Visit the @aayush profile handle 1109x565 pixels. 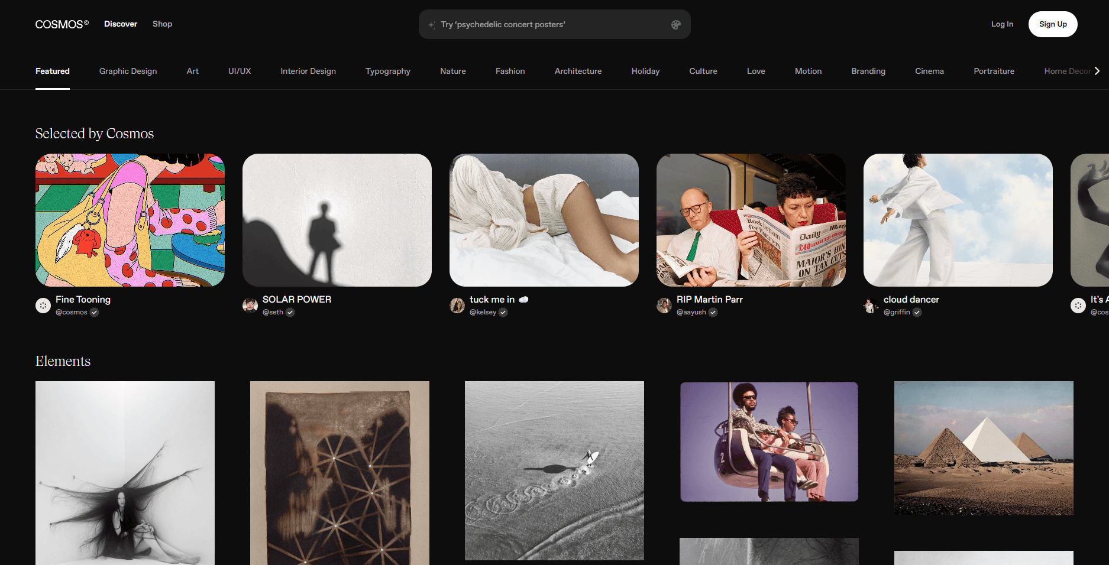[691, 312]
